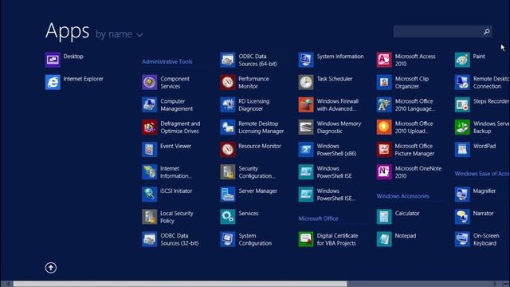The width and height of the screenshot is (510, 287).
Task: Open Computer Management
Action: click(167, 104)
